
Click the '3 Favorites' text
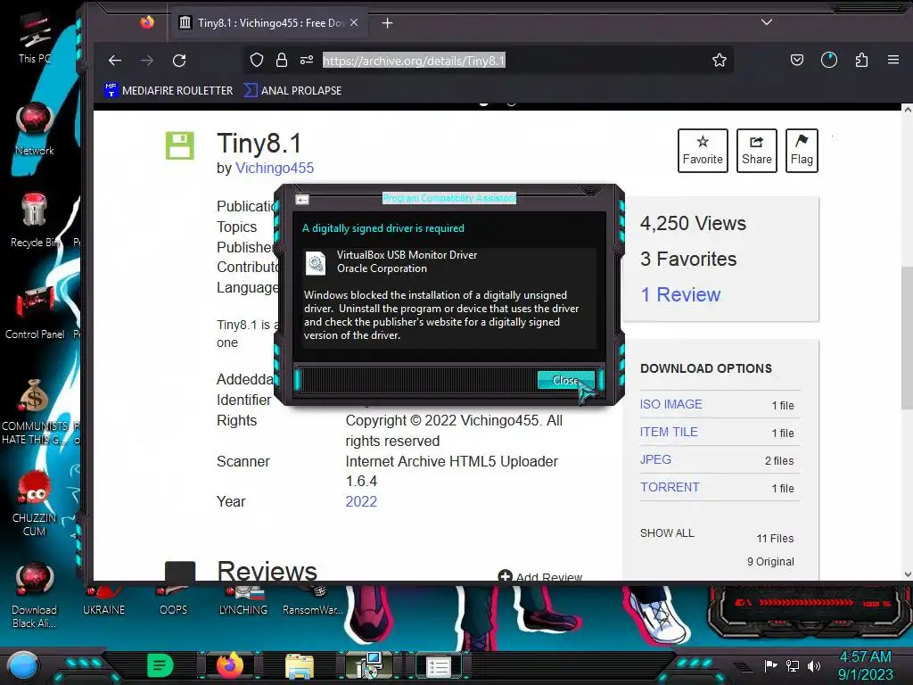[x=688, y=260]
